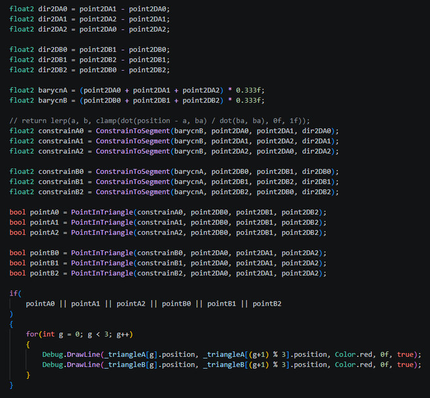The height and width of the screenshot is (398, 430).
Task: Click pointA1 inside the if condition
Action: [x=85, y=304]
